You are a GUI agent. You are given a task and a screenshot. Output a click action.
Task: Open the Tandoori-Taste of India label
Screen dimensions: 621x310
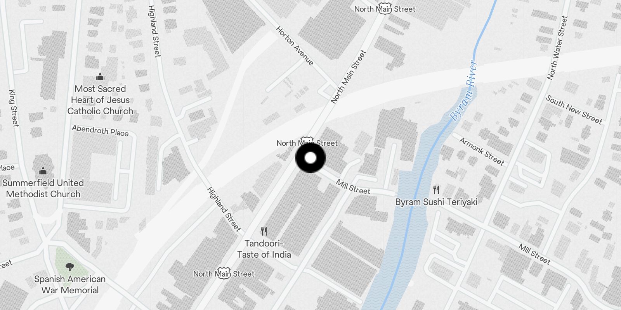264,249
